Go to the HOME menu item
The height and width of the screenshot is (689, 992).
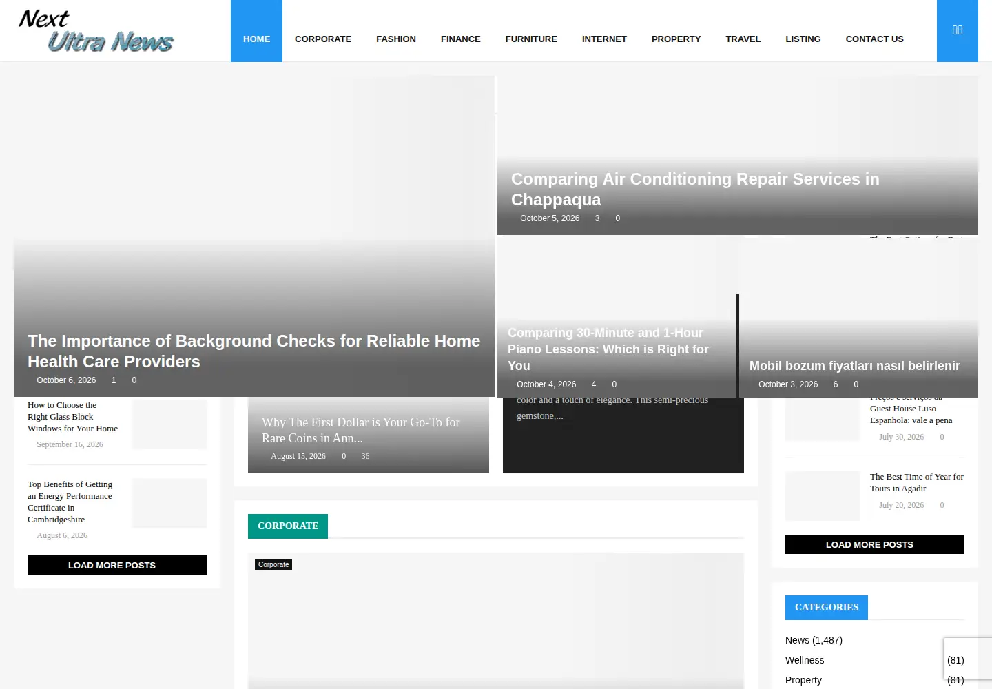pos(256,39)
